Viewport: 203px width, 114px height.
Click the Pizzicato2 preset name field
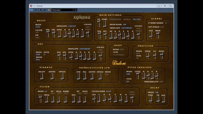pyautogui.click(x=62, y=10)
